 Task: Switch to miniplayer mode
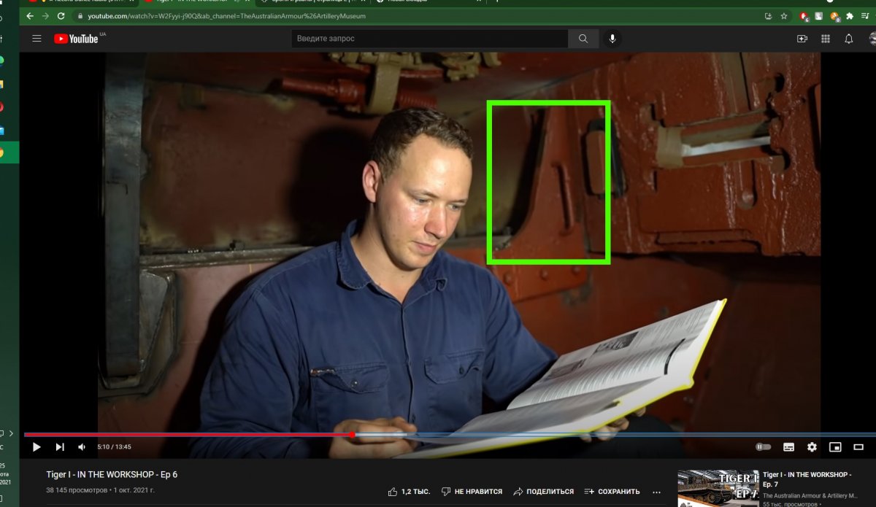pos(835,447)
